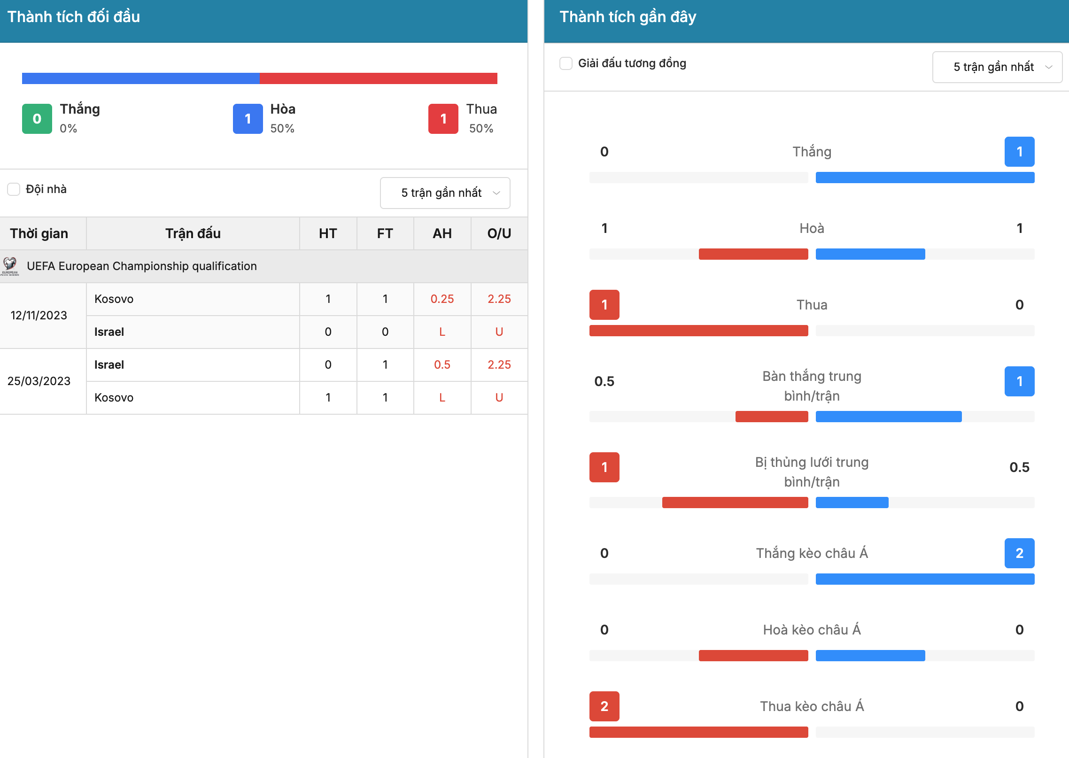
Task: Click the 0.25 handicap value
Action: 442,299
